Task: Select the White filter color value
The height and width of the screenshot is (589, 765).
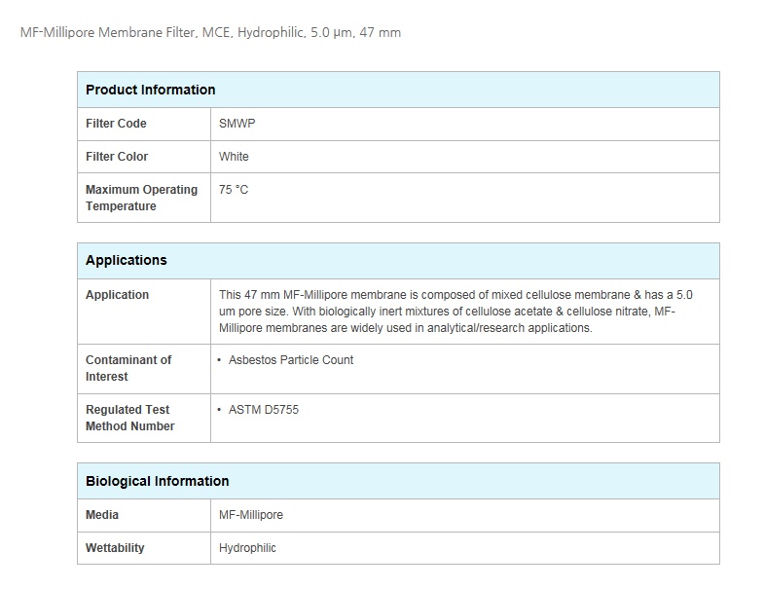Action: pyautogui.click(x=234, y=157)
